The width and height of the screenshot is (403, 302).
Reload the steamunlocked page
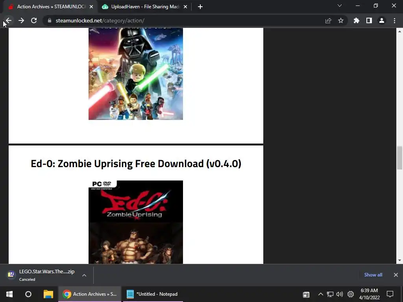pos(34,20)
